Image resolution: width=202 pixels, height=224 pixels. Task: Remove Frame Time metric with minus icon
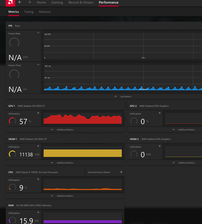[x=38, y=65]
